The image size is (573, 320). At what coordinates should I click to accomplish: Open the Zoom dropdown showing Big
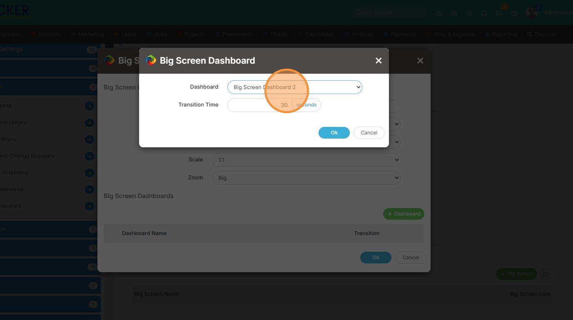coord(306,178)
